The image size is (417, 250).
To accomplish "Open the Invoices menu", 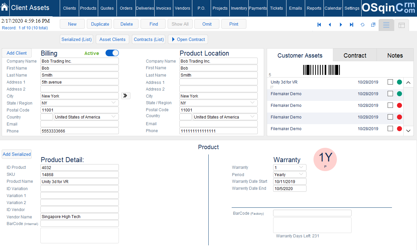I will [x=164, y=8].
